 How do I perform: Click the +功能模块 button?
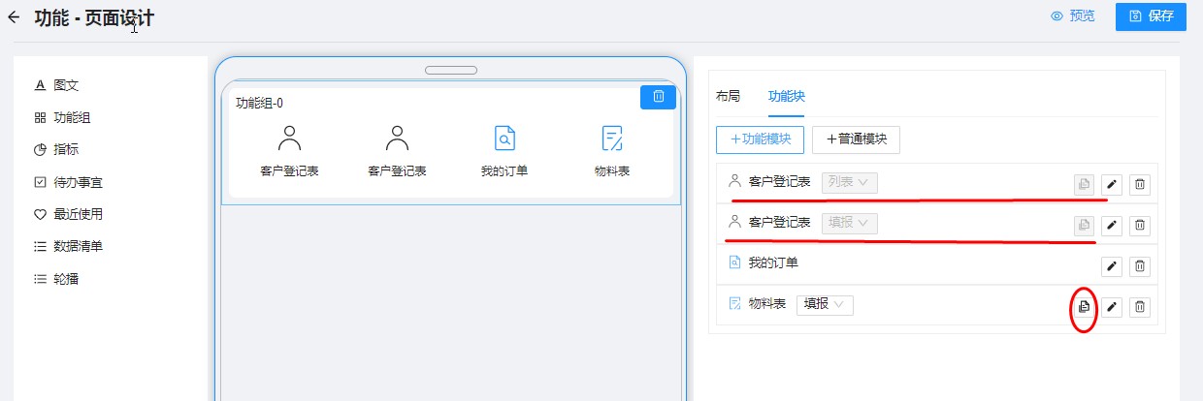pos(760,139)
